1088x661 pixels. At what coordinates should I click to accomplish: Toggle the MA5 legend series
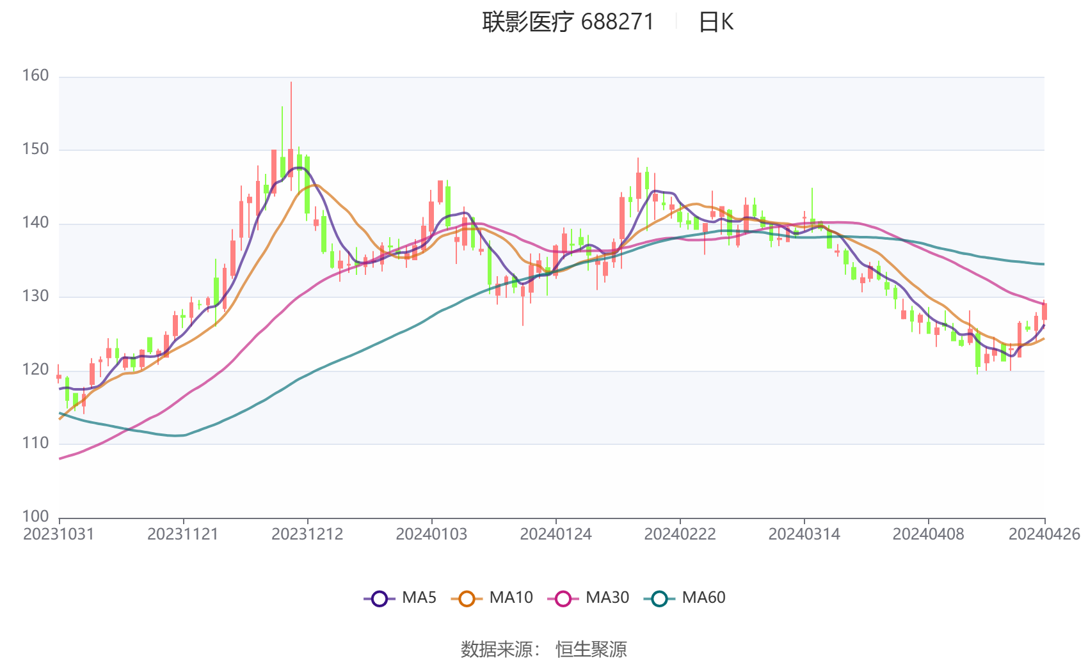[400, 598]
